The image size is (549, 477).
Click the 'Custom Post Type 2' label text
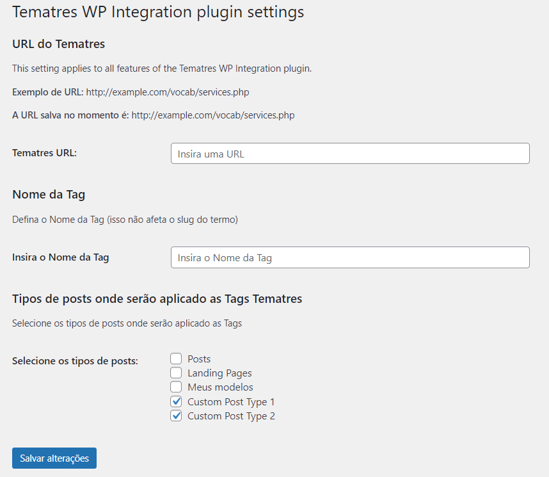click(x=231, y=416)
